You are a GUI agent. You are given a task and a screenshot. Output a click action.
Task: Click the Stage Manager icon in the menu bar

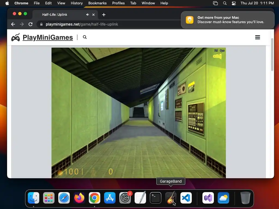pyautogui.click(x=215, y=3)
